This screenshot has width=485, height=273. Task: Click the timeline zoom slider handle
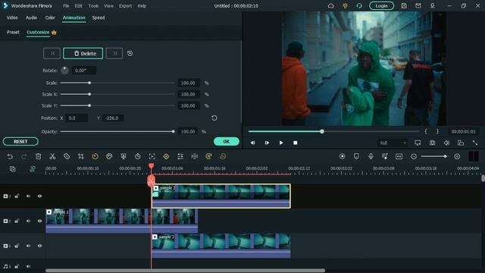tap(445, 157)
